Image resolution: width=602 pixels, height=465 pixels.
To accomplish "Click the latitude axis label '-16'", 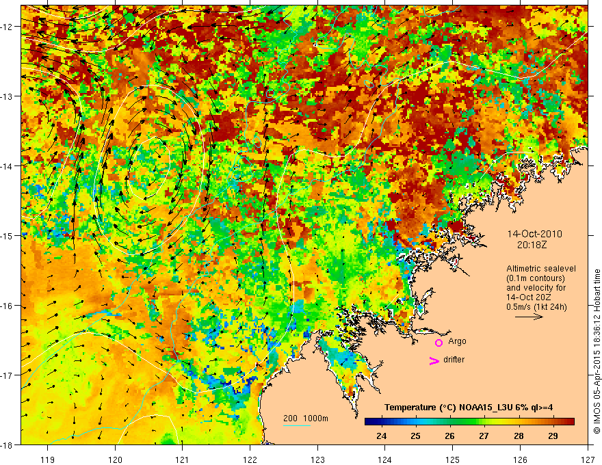I will click(x=7, y=306).
